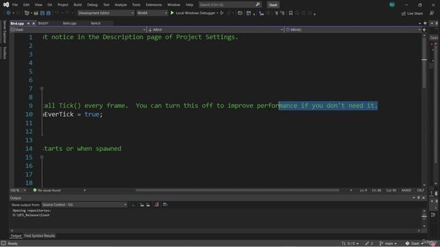Open the Server Explorer side tab
The width and height of the screenshot is (440, 247).
click(4, 32)
